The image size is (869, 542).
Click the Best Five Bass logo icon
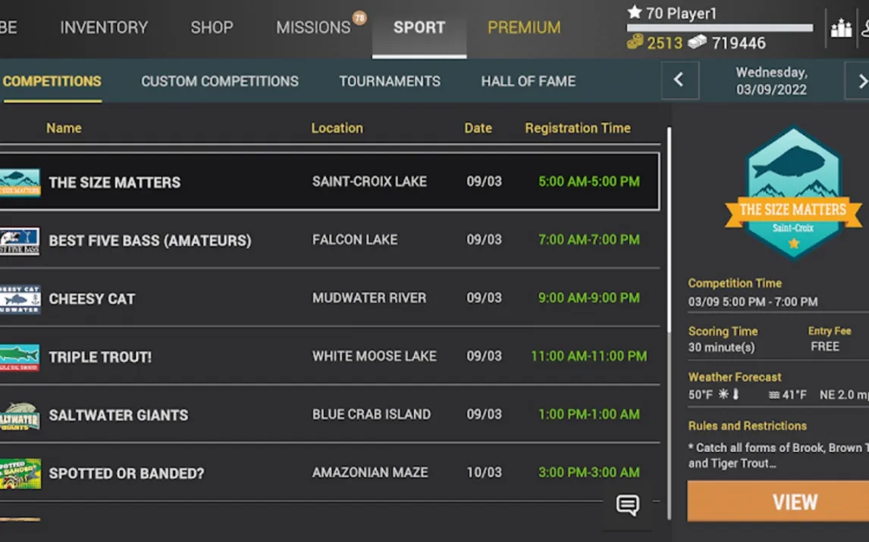pos(20,241)
